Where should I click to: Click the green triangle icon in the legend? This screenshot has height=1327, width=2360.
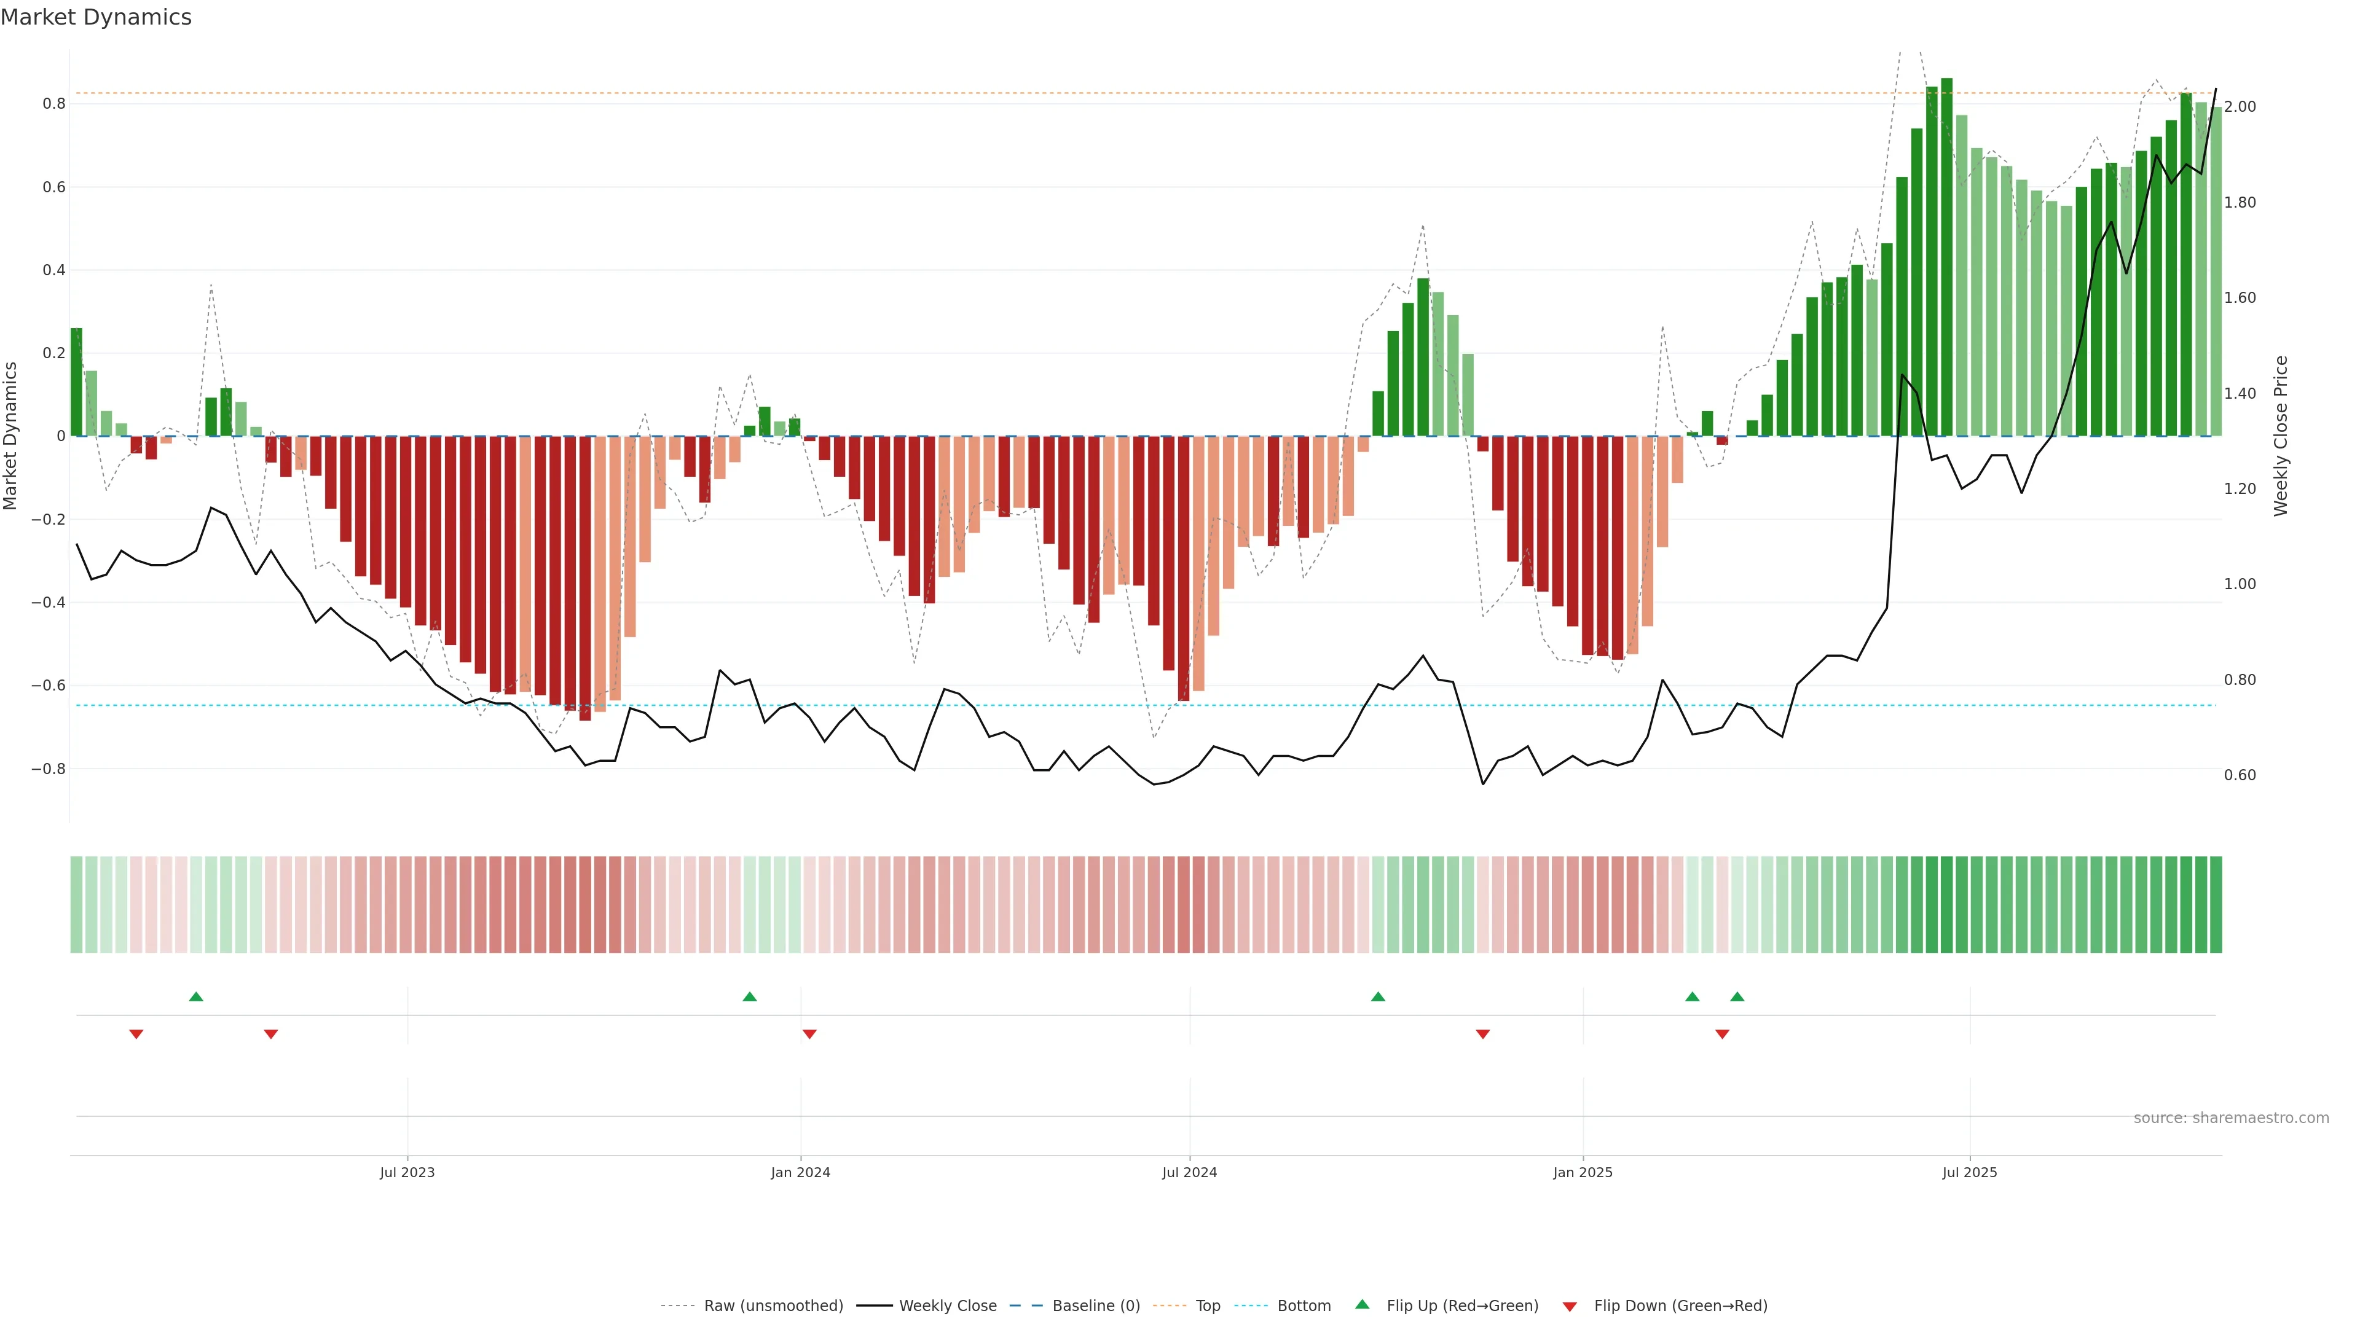1363,1304
